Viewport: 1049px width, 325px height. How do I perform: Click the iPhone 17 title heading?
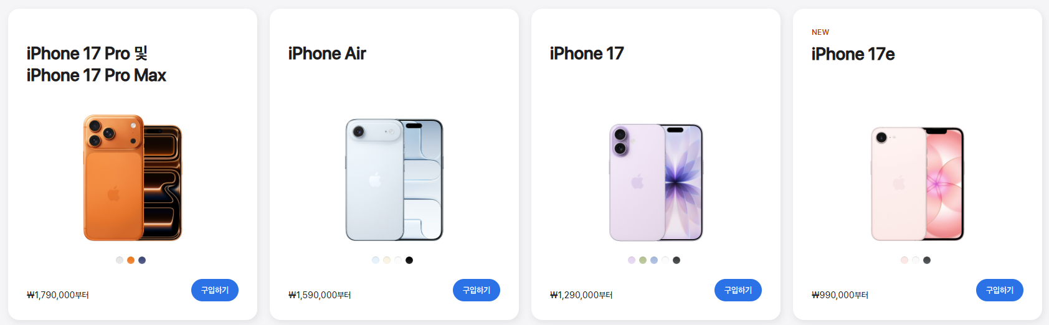[587, 54]
